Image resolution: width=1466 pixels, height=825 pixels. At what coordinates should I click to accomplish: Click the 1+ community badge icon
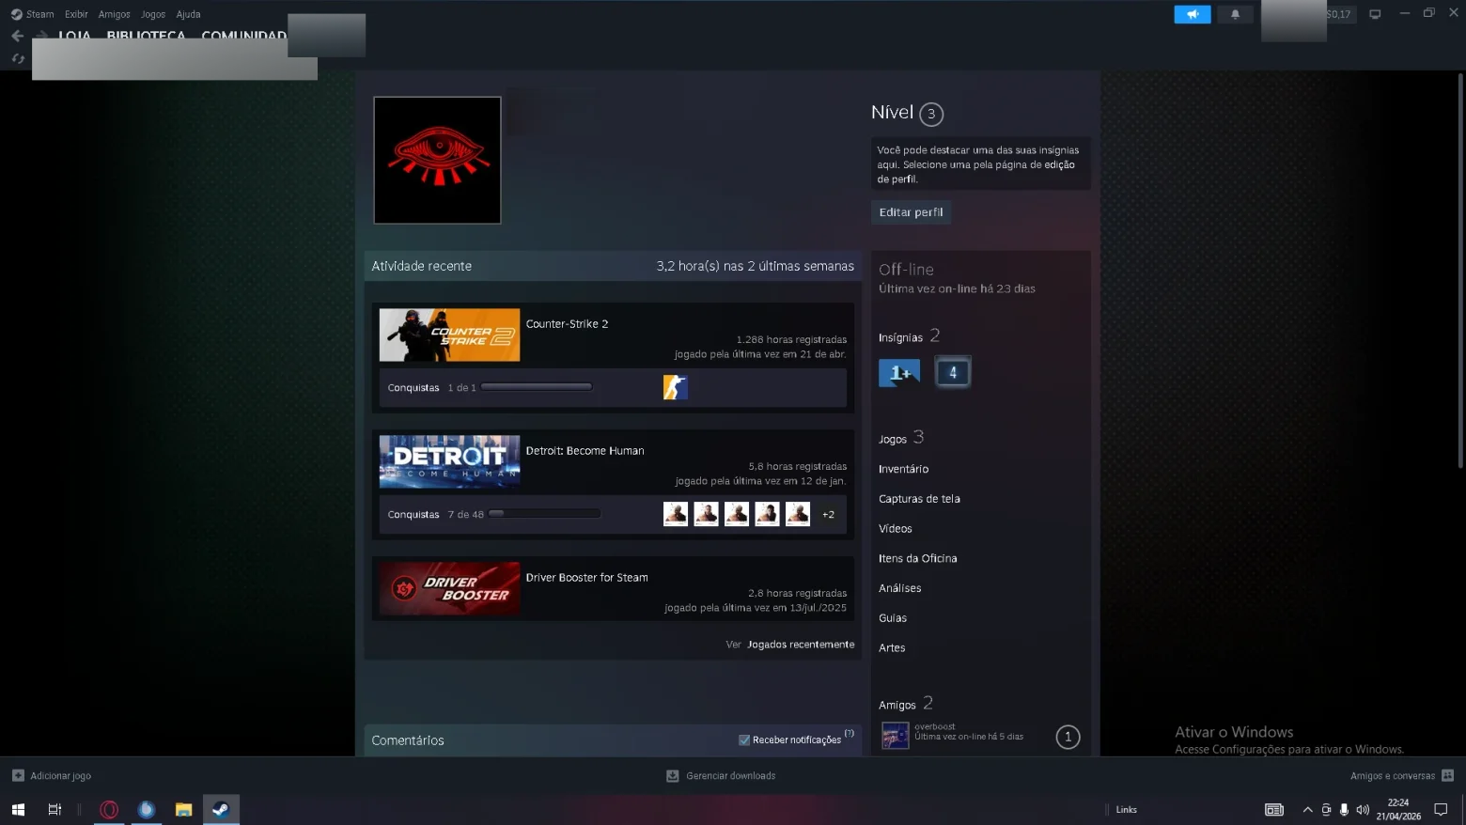coord(898,372)
